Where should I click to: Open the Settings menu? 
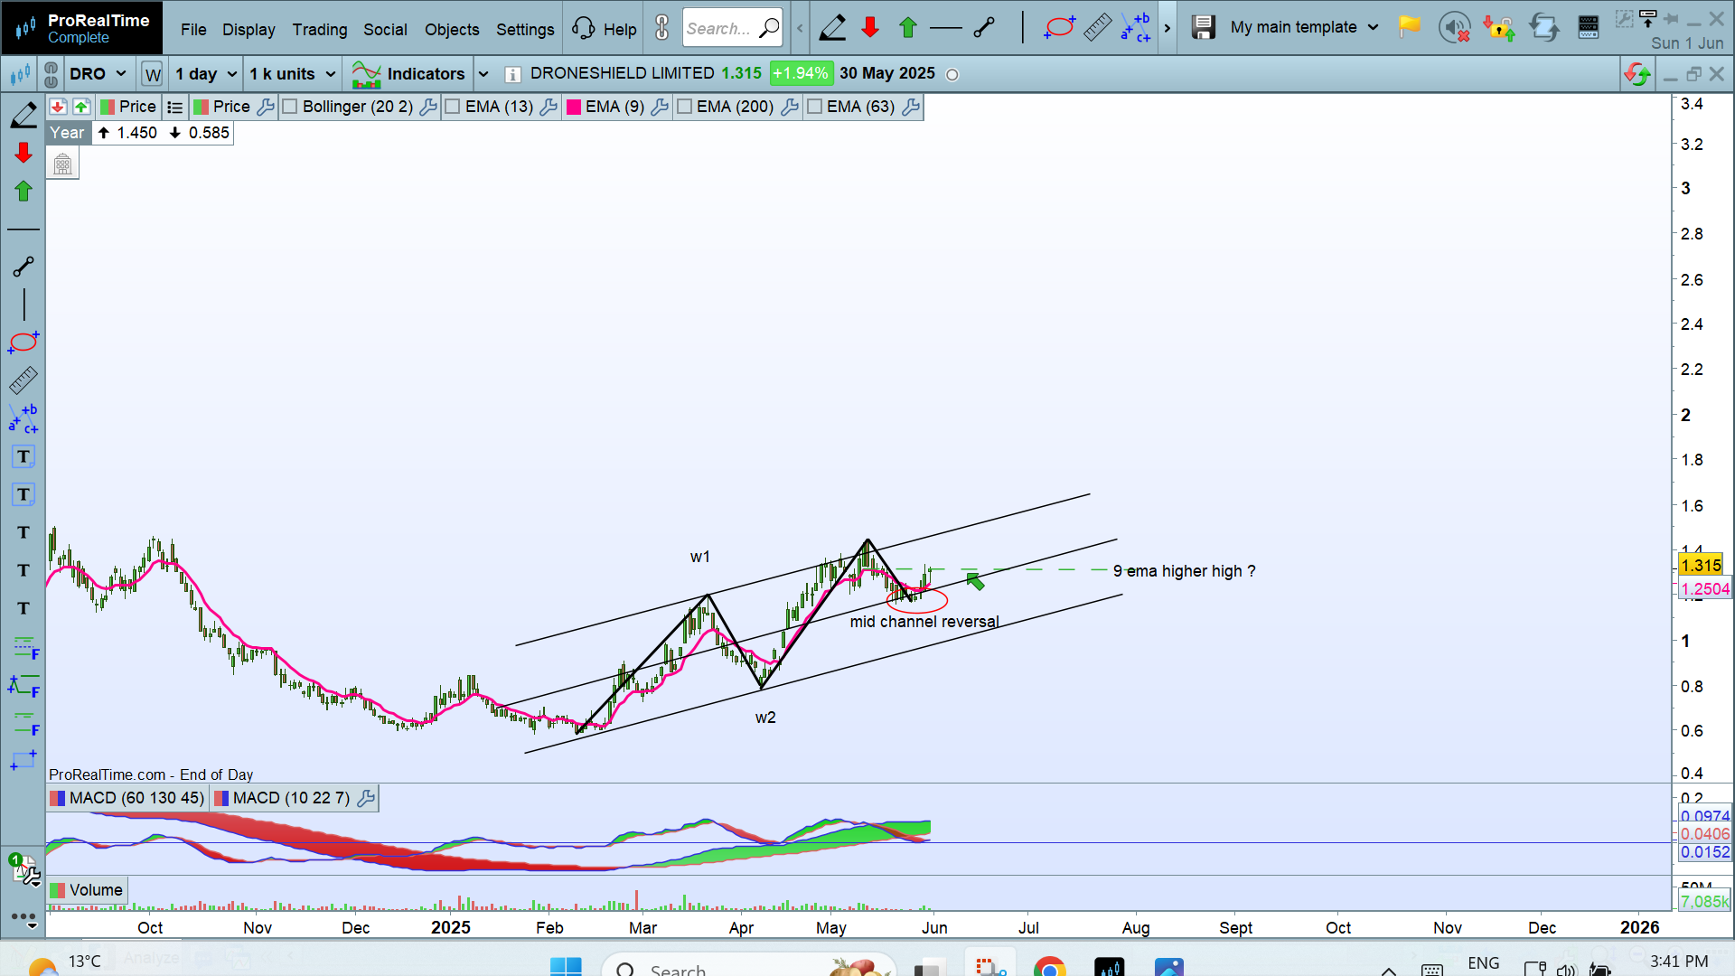[525, 29]
